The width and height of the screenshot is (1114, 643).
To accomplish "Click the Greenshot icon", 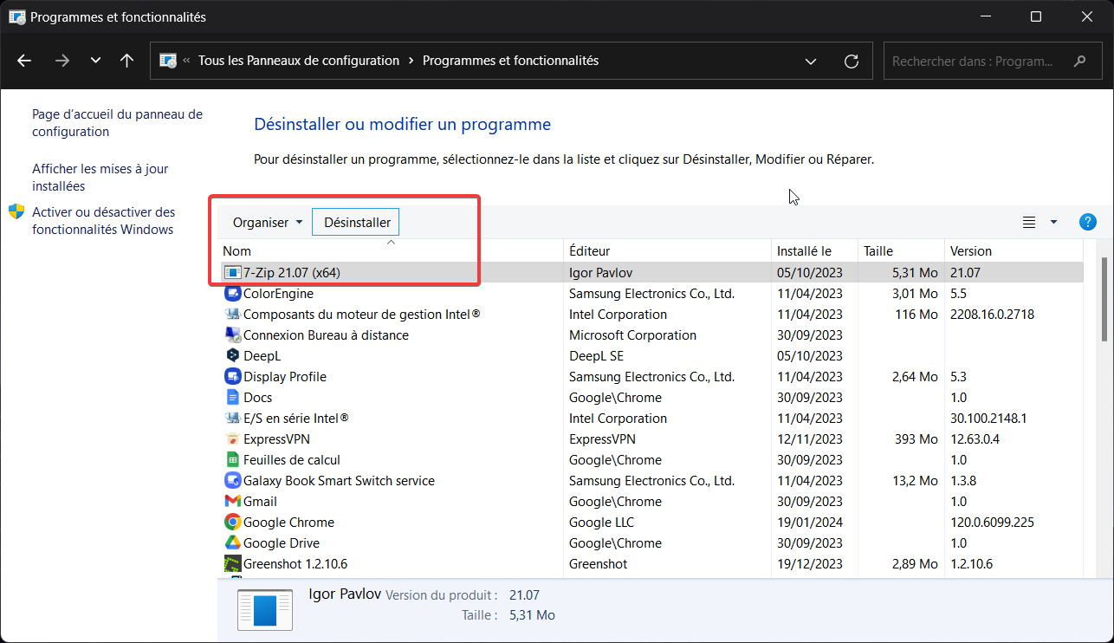I will [232, 564].
